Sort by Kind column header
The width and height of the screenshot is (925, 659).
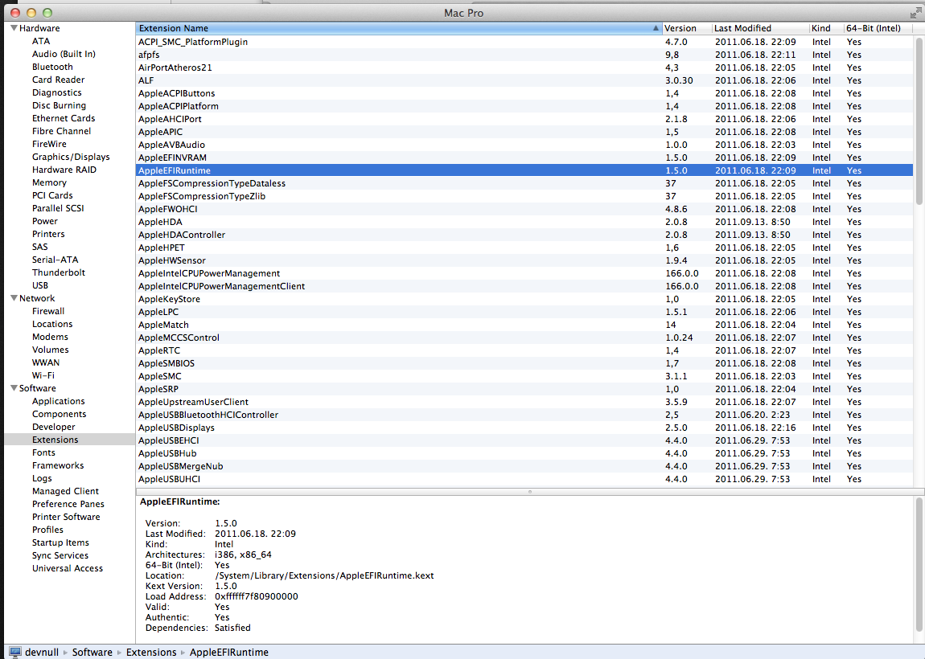point(826,28)
